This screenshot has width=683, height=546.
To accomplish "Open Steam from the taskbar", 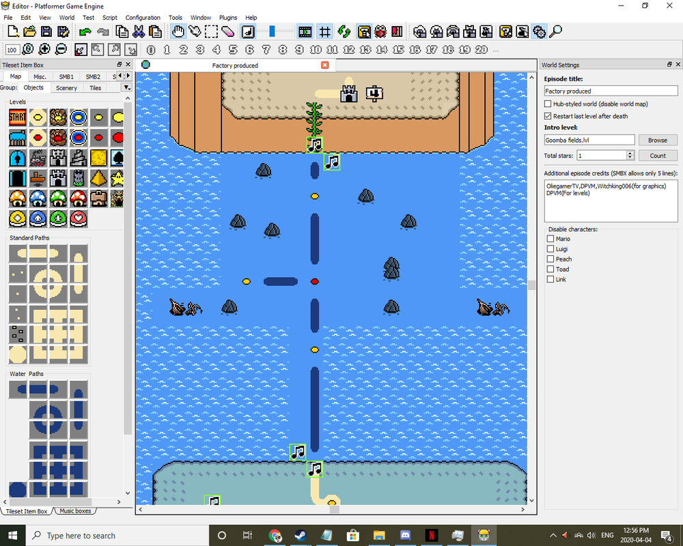I will tap(300, 535).
